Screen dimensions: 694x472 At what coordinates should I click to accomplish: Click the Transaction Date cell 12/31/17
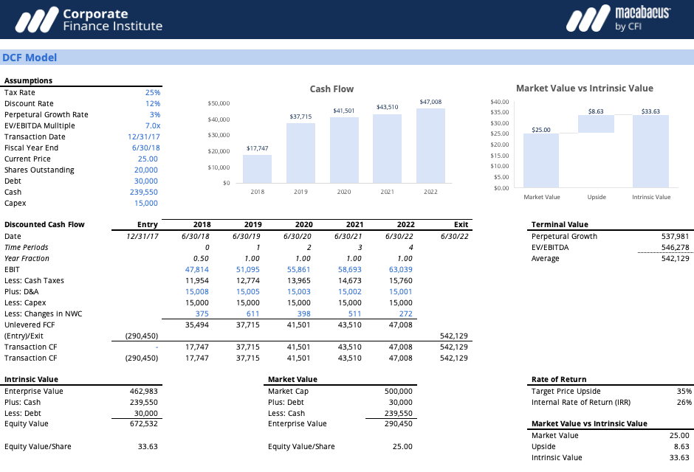pos(143,136)
